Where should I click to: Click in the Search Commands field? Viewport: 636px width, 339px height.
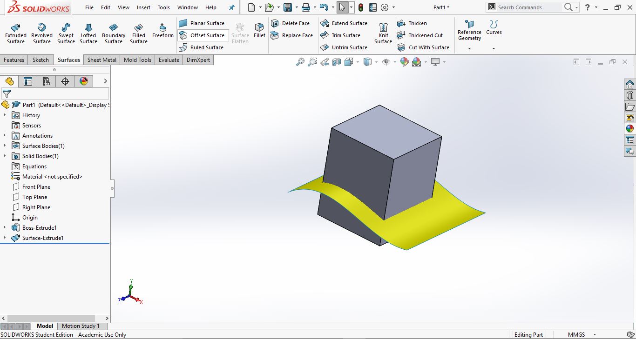pos(529,7)
